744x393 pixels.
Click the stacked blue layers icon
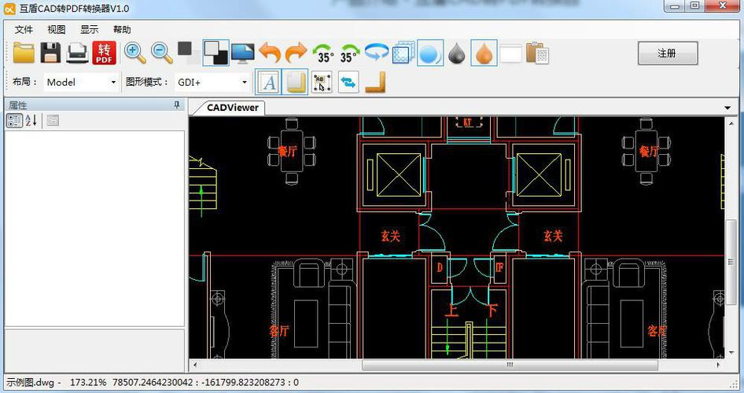point(403,53)
